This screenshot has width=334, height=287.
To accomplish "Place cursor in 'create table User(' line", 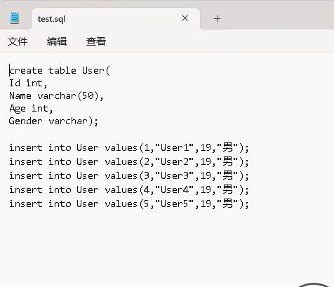I will click(60, 70).
